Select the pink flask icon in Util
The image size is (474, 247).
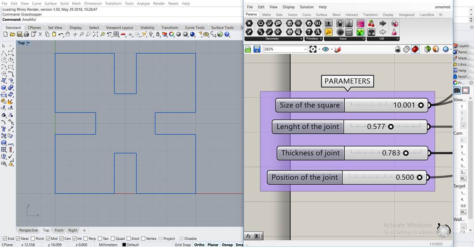point(394,32)
